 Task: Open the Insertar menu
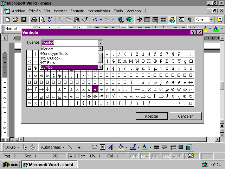click(x=60, y=11)
